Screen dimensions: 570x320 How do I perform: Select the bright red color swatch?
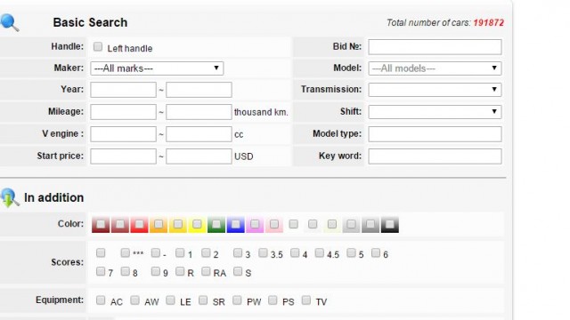(x=139, y=224)
